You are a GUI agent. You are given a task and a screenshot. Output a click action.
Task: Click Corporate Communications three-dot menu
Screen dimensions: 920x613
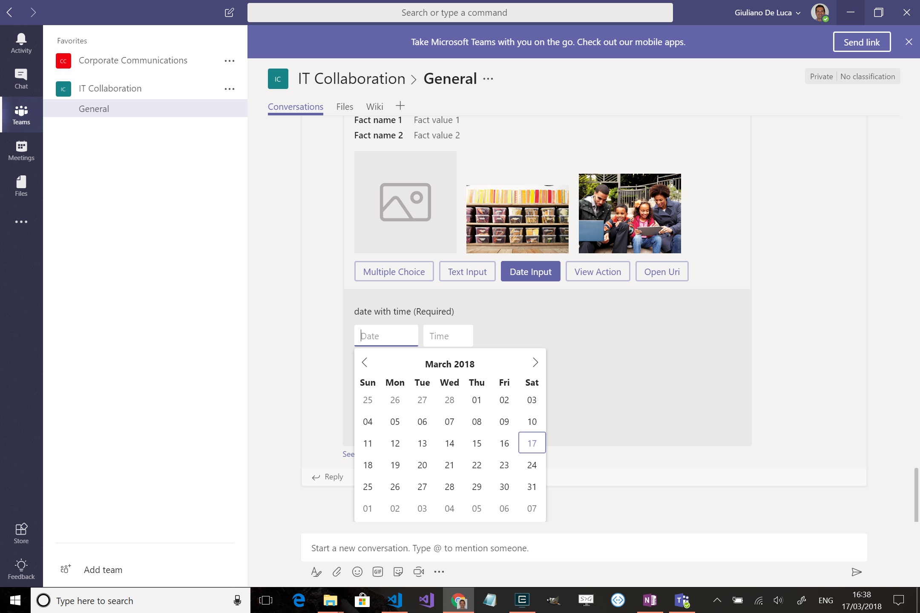[229, 61]
